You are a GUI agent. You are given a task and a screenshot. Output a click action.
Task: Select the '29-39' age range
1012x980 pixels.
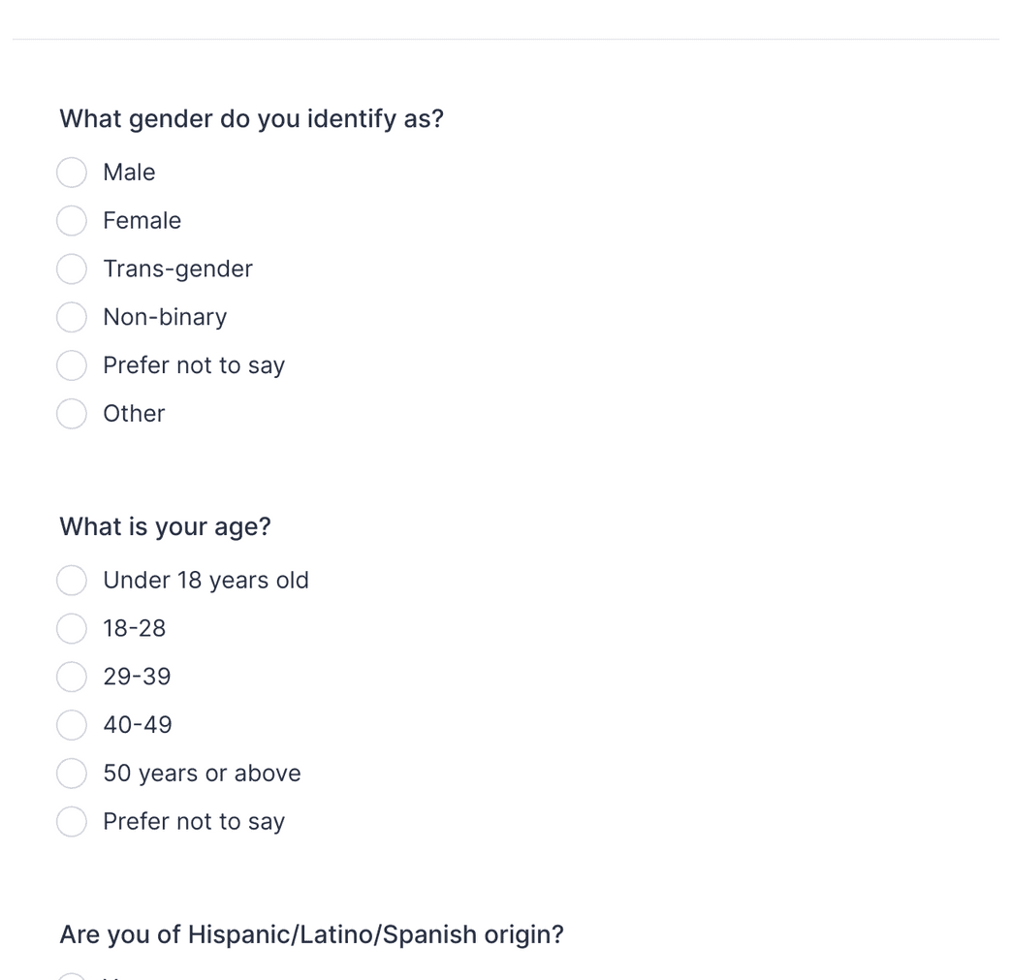[71, 677]
